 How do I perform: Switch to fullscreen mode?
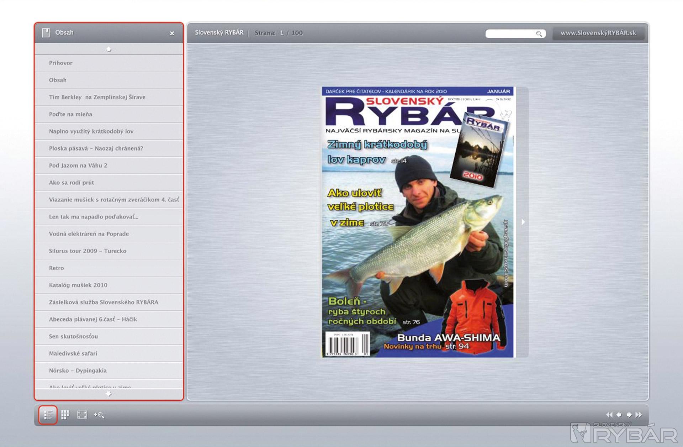(82, 415)
